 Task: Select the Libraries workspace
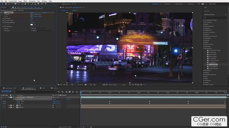click(190, 4)
